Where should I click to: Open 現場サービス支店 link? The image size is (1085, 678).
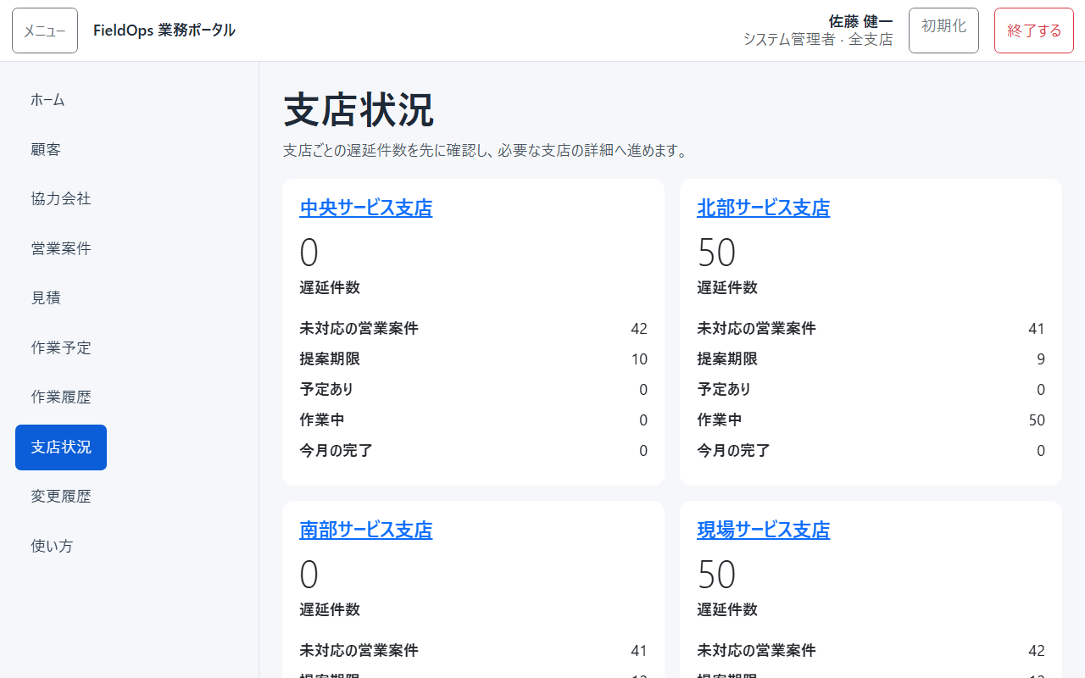click(763, 530)
